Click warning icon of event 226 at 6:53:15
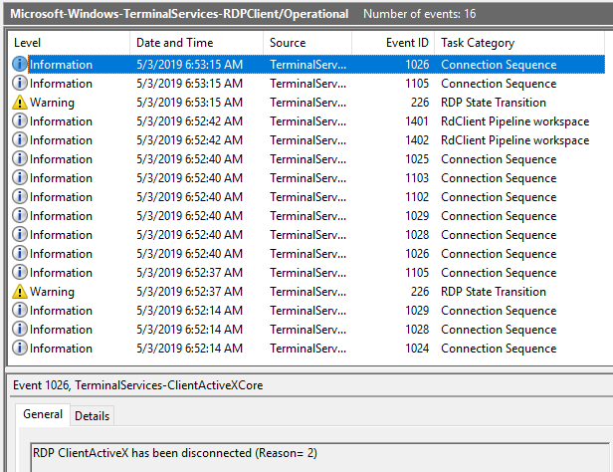The image size is (613, 472). click(20, 102)
